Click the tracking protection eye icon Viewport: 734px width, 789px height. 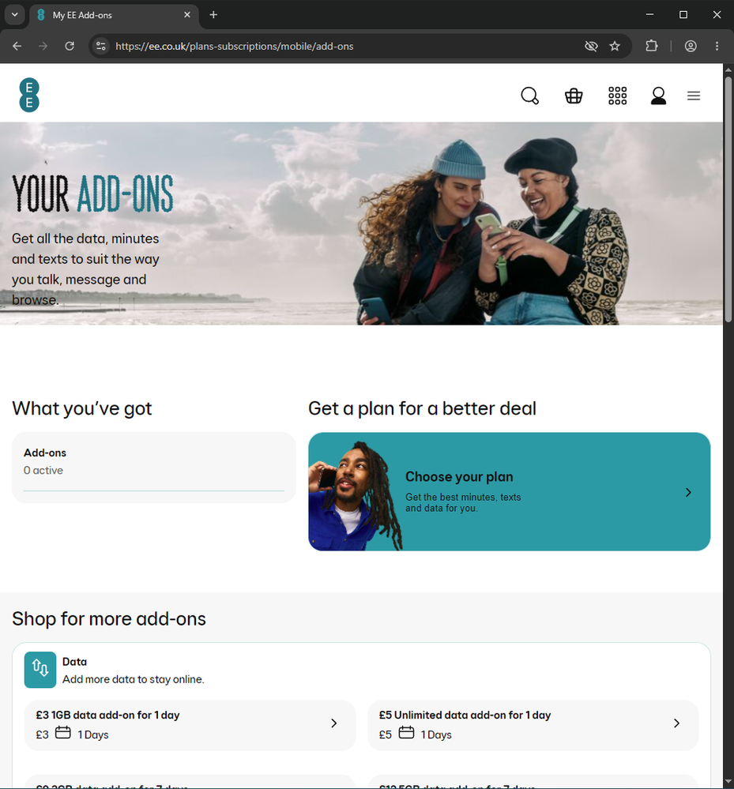coord(591,47)
